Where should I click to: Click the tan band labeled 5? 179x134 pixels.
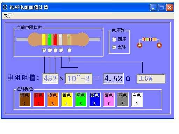coord(69,39)
